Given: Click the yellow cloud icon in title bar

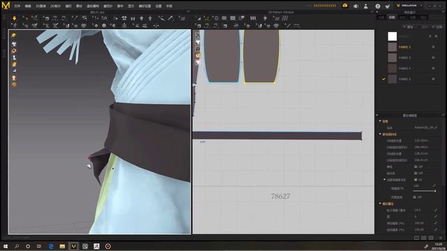Looking at the screenshot, I should [345, 6].
